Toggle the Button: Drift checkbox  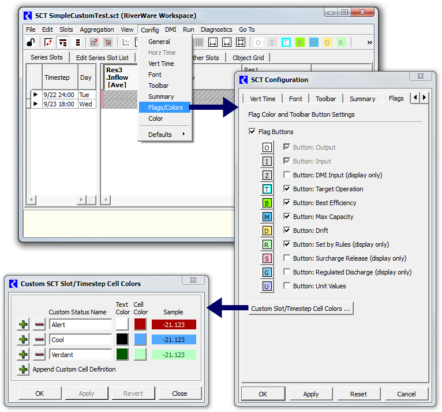click(x=287, y=230)
